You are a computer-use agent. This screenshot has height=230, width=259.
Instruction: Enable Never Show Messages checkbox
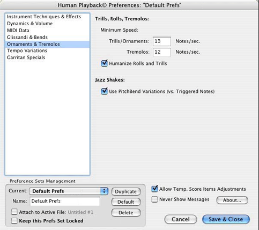coord(154,199)
